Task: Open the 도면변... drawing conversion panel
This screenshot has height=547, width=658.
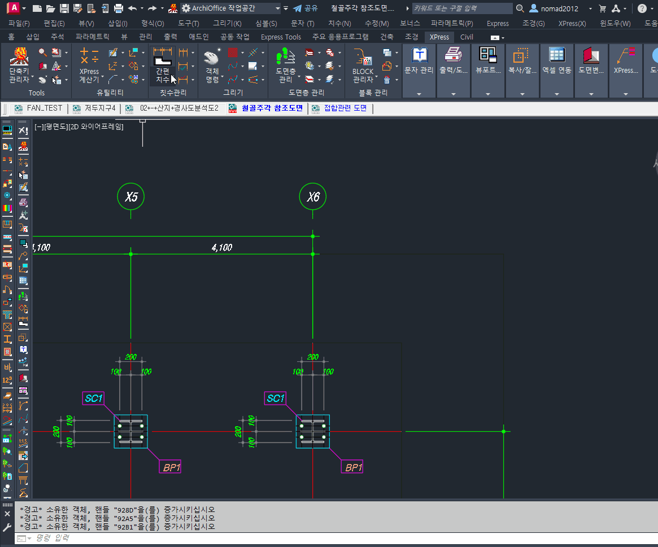Action: 591,61
